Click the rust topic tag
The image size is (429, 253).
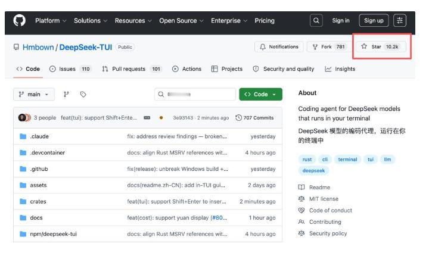307,160
